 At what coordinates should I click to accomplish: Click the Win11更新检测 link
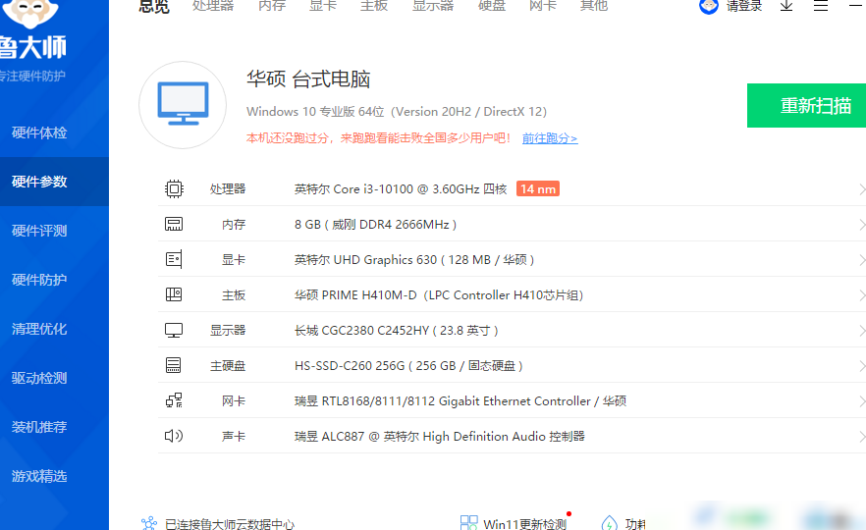[x=525, y=524]
